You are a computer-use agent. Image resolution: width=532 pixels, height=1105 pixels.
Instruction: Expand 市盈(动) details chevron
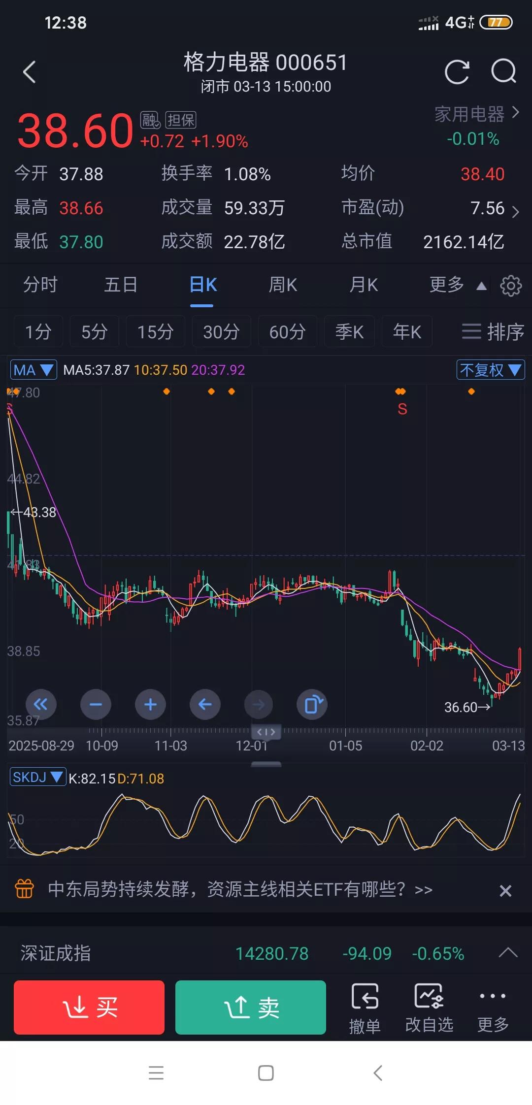(515, 212)
